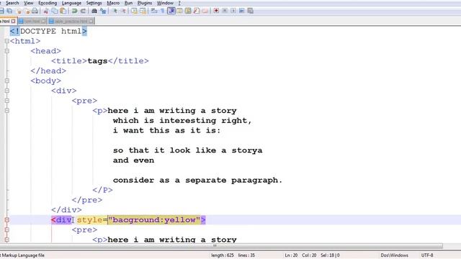Click the horizontal scrollbar below the editor
This screenshot has width=461, height=259.
(221, 246)
